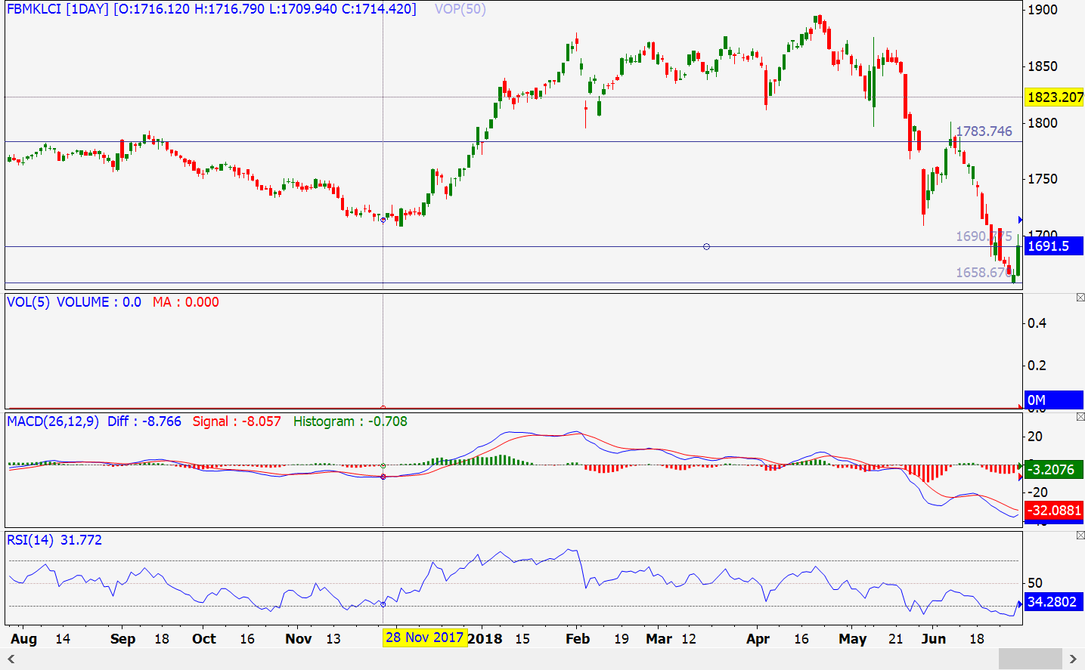Image resolution: width=1085 pixels, height=670 pixels.
Task: Click the yellow 1823.207 price tag
Action: pos(1054,97)
